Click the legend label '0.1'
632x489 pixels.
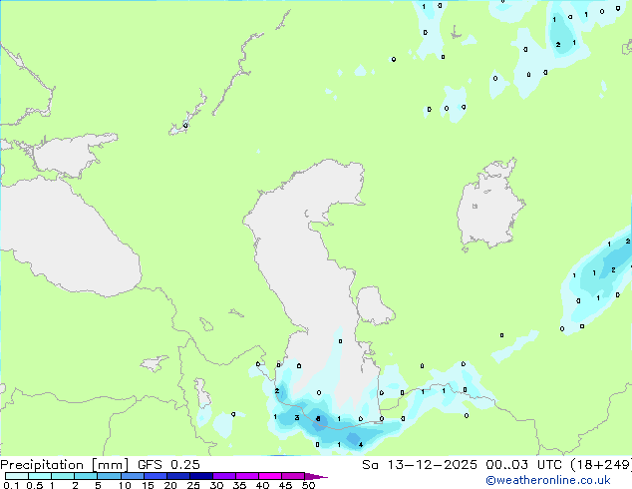(11, 485)
